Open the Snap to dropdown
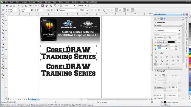Viewport: 191px width, 107px height. [x=86, y=6]
